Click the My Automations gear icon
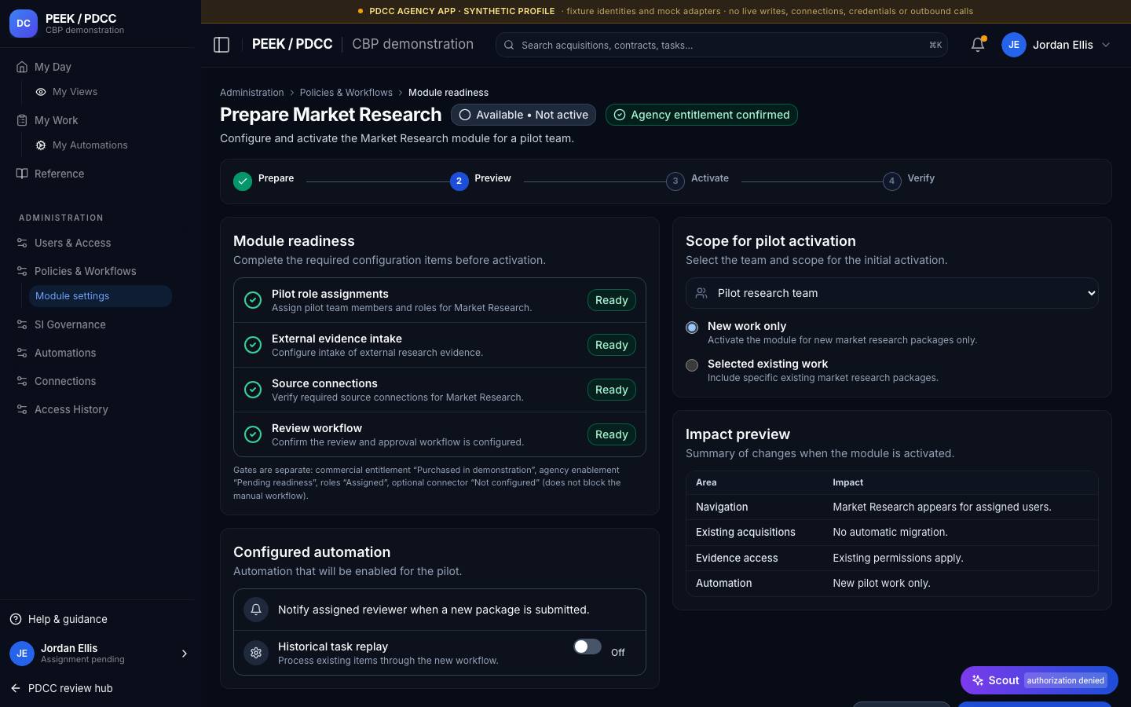 pos(41,145)
